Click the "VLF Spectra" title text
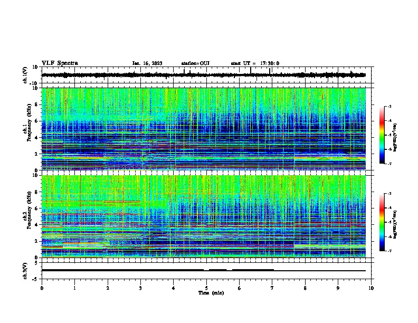Viewport: 418px width, 323px height. 60,63
